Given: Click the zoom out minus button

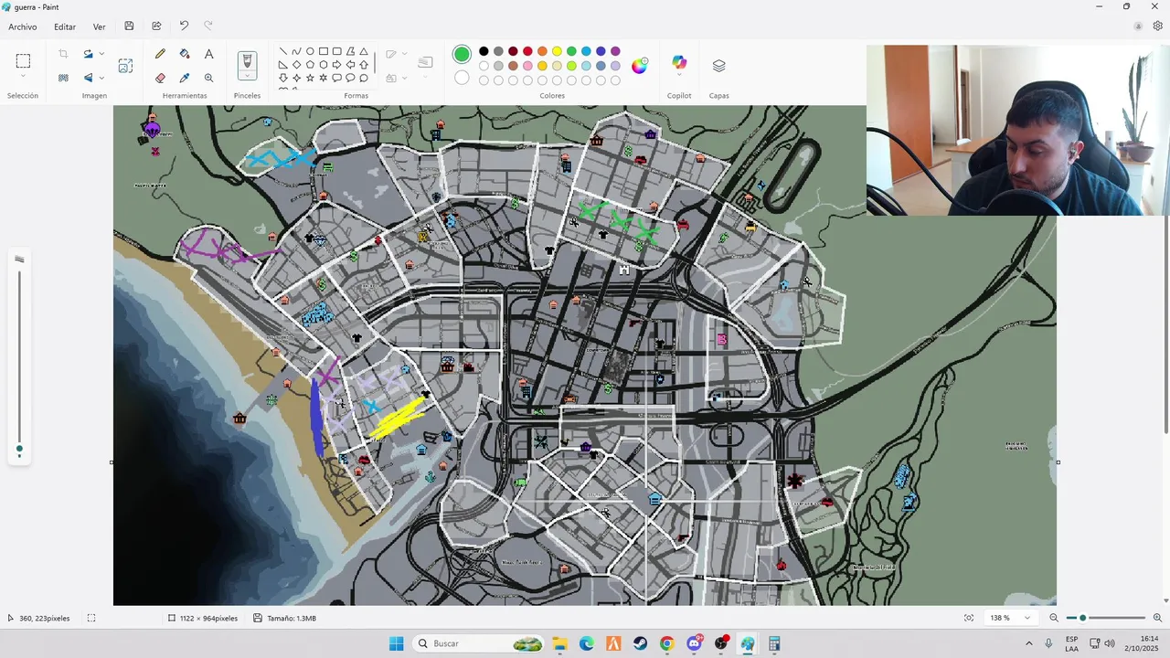Looking at the screenshot, I should [x=1053, y=618].
